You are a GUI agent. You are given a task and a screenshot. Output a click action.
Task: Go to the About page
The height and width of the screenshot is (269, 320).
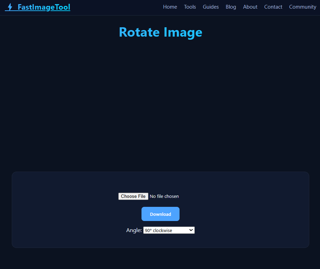250,7
